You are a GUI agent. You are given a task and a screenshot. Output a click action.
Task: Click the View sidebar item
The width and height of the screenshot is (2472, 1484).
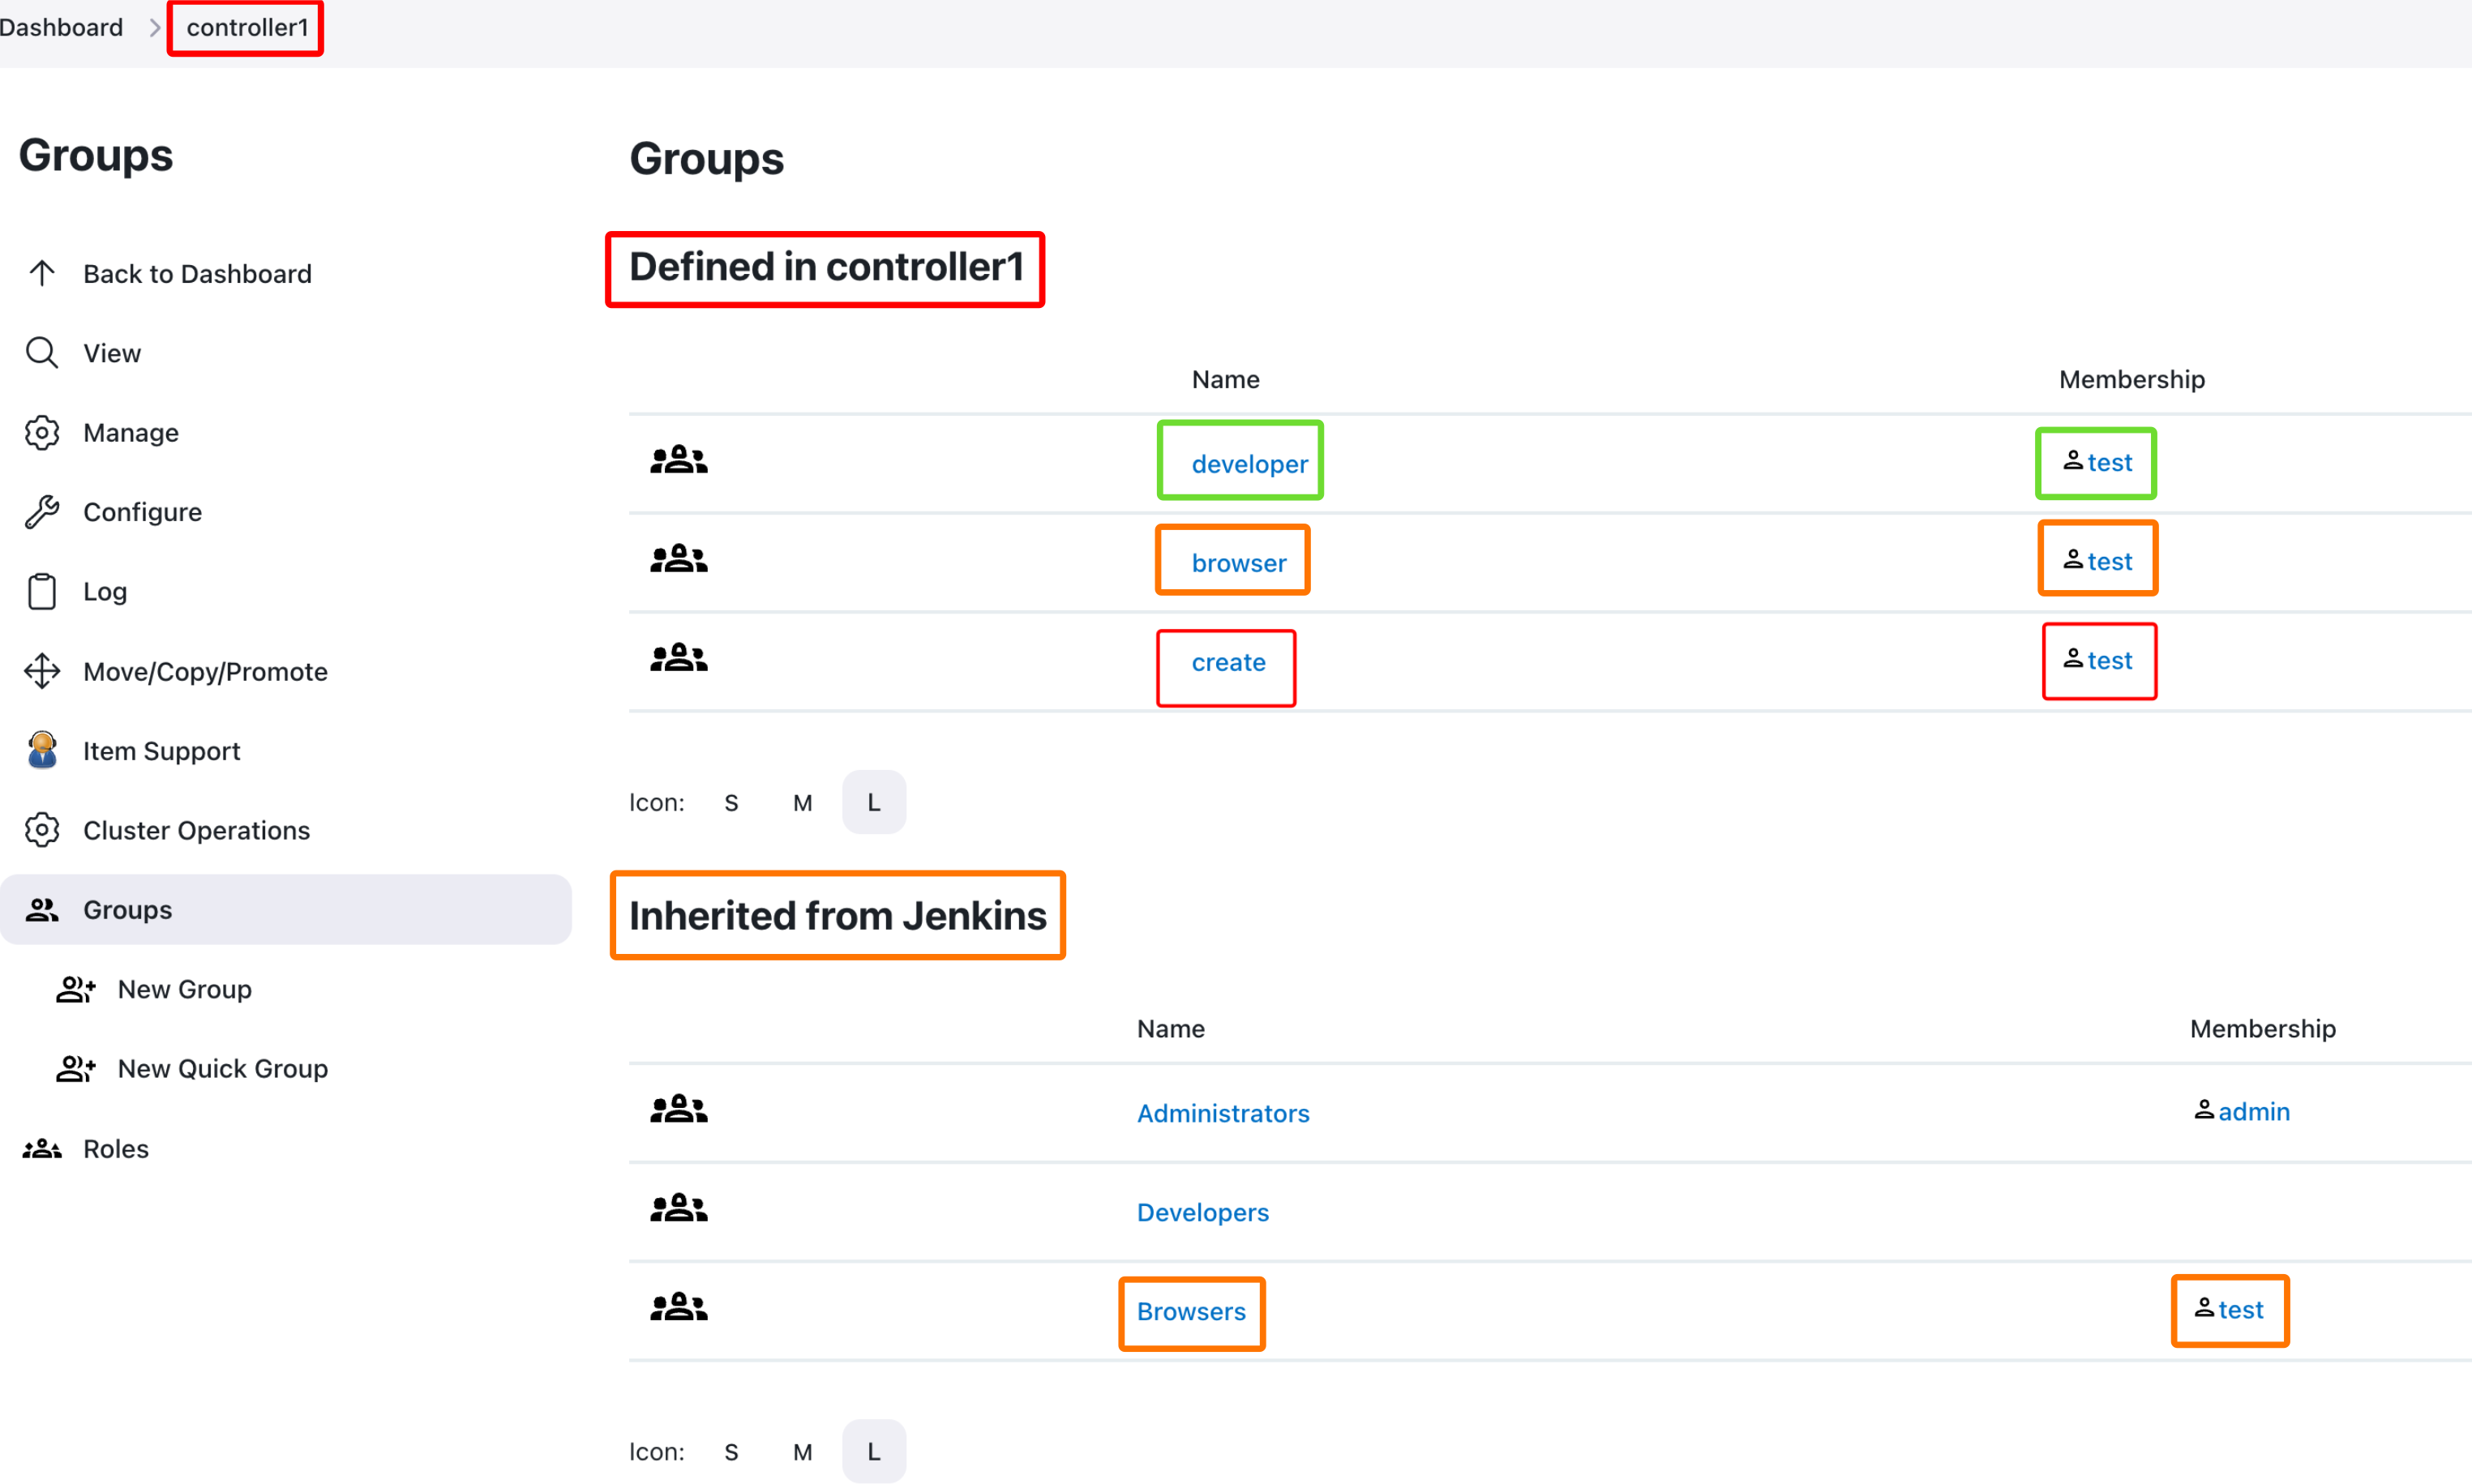[x=113, y=351]
